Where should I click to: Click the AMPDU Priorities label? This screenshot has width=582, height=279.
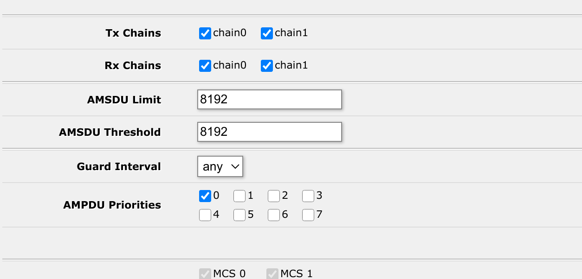[112, 205]
